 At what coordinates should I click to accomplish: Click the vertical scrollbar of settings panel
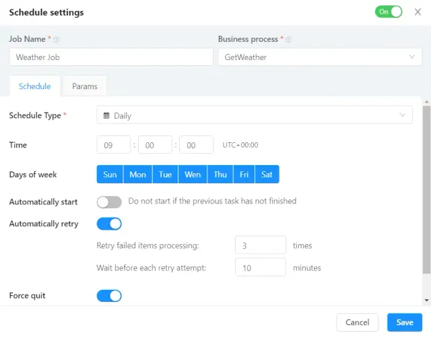coord(426,189)
